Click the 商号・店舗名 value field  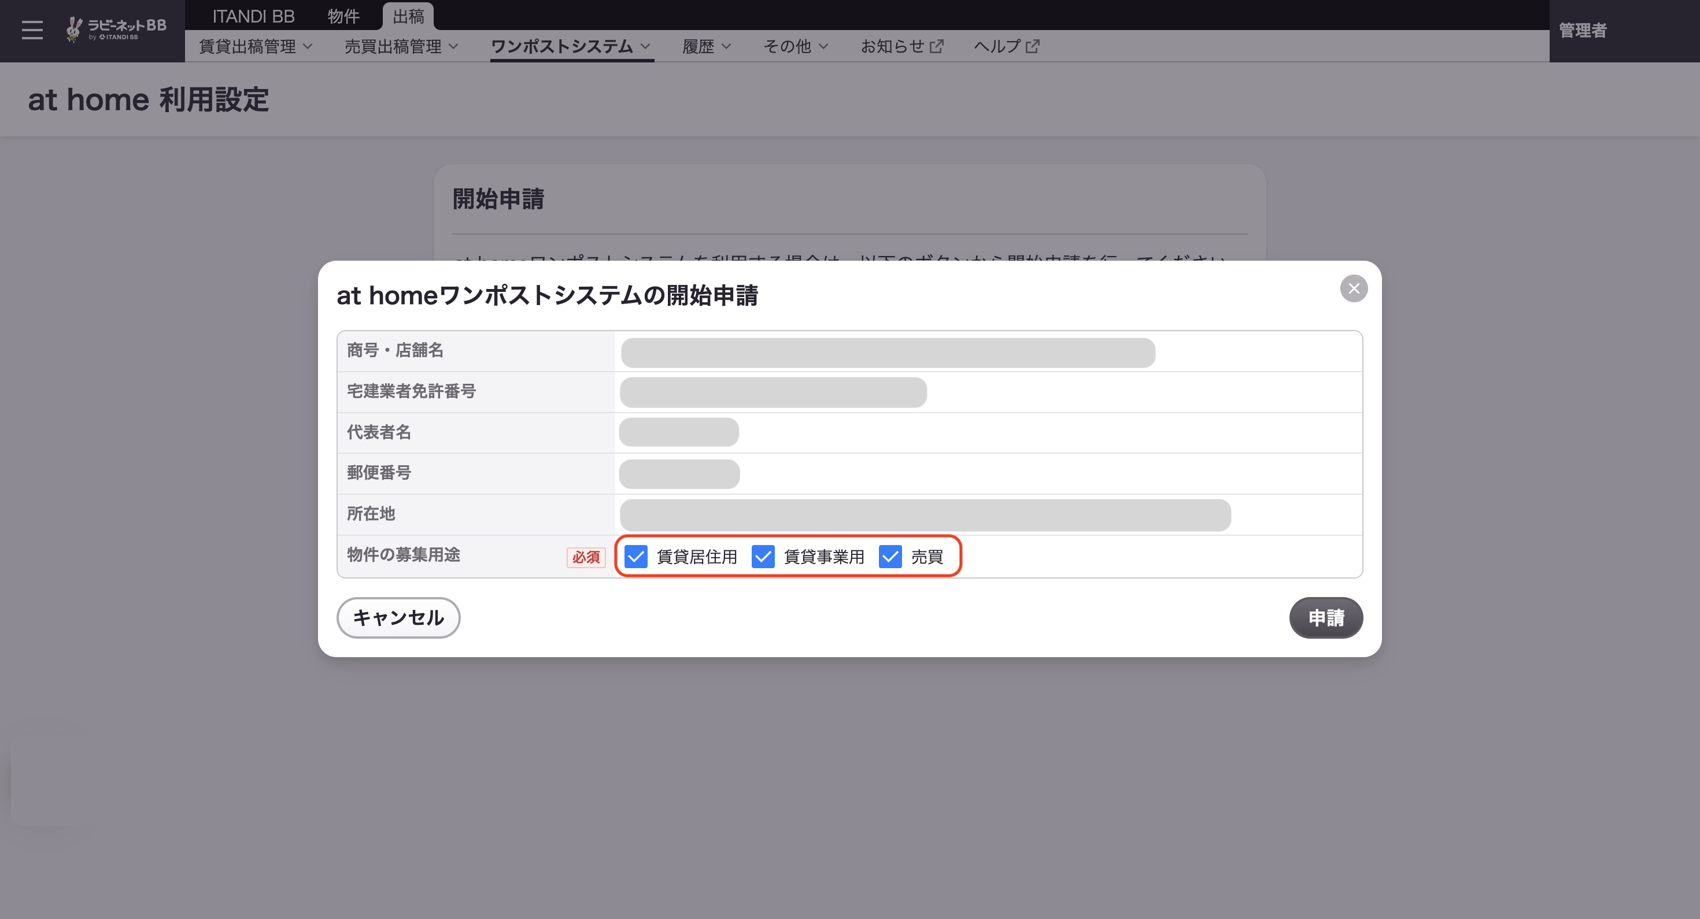[888, 353]
